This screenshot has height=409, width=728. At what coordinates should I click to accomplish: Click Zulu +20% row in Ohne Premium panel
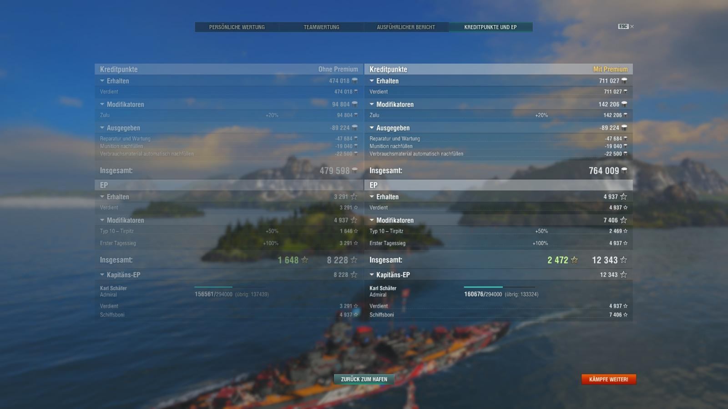[229, 115]
